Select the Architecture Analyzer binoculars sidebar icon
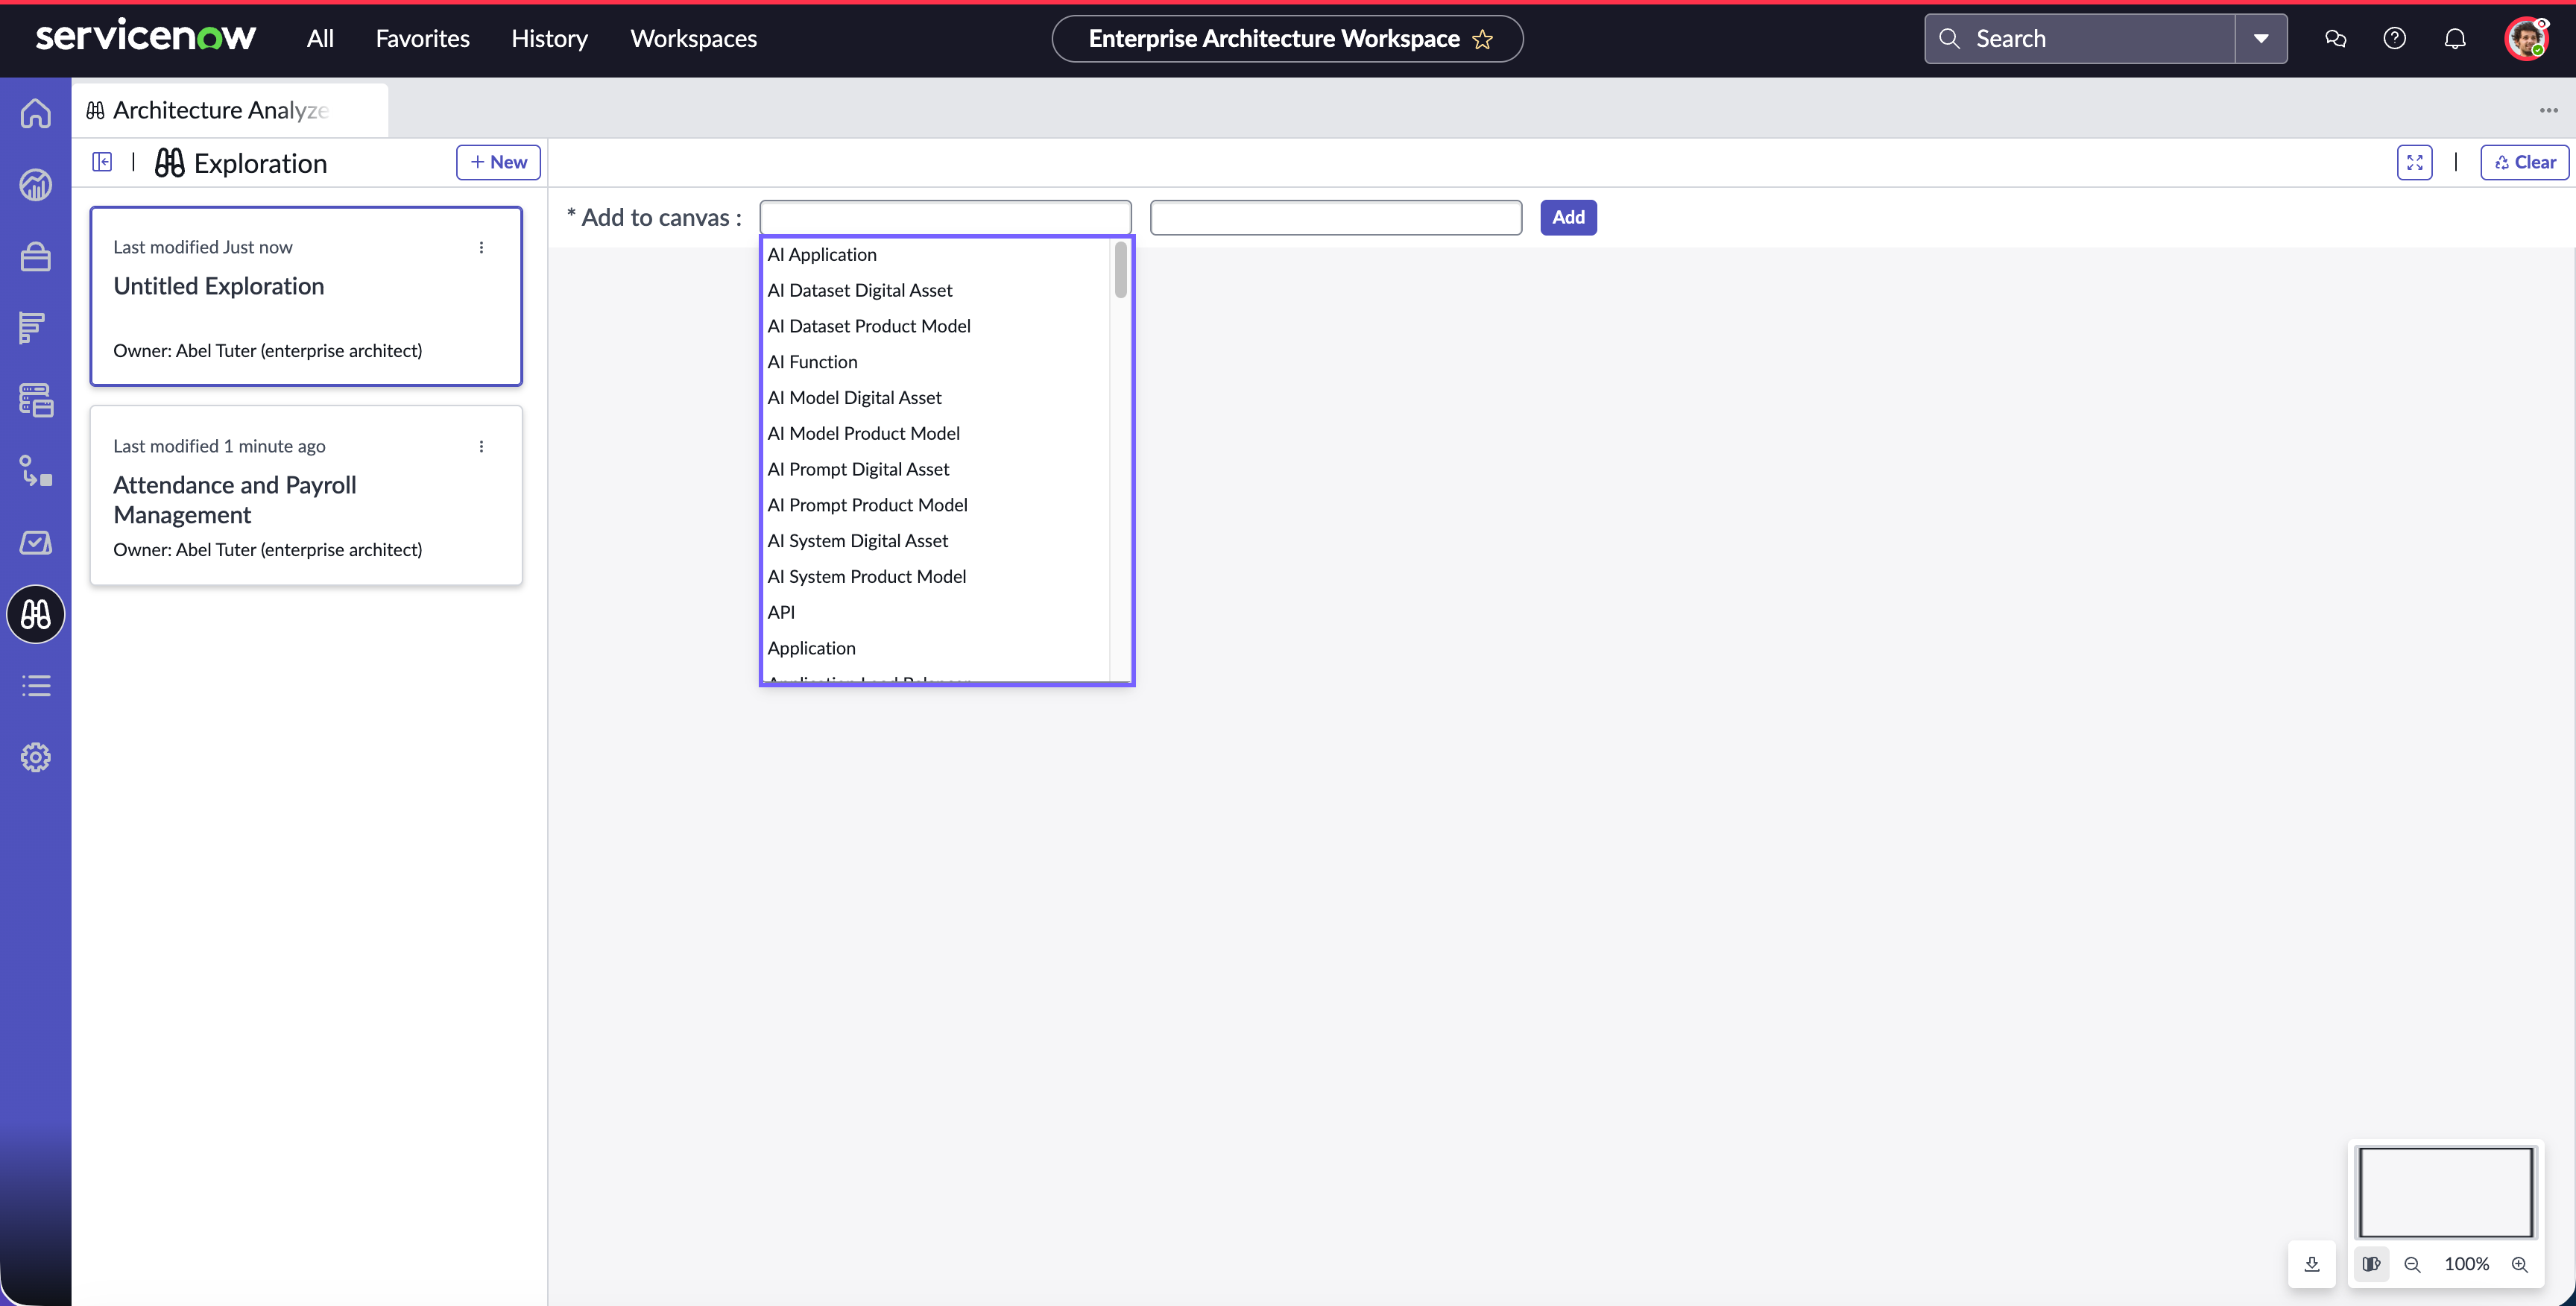 tap(36, 614)
